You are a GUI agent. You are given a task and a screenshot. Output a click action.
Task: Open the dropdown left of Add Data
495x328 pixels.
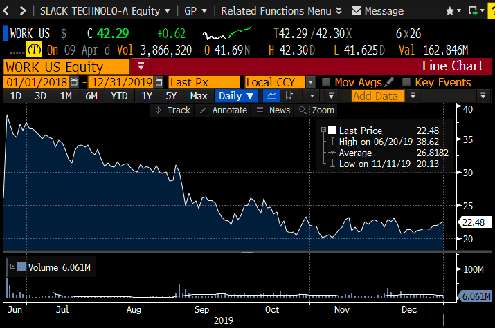click(x=331, y=96)
